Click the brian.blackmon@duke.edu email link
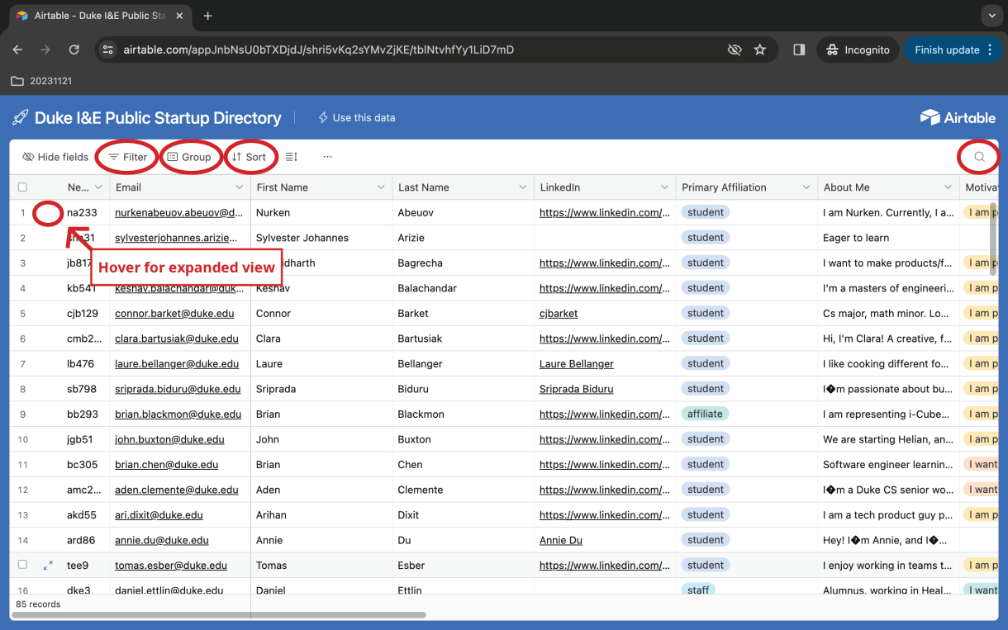This screenshot has width=1008, height=630. point(178,414)
